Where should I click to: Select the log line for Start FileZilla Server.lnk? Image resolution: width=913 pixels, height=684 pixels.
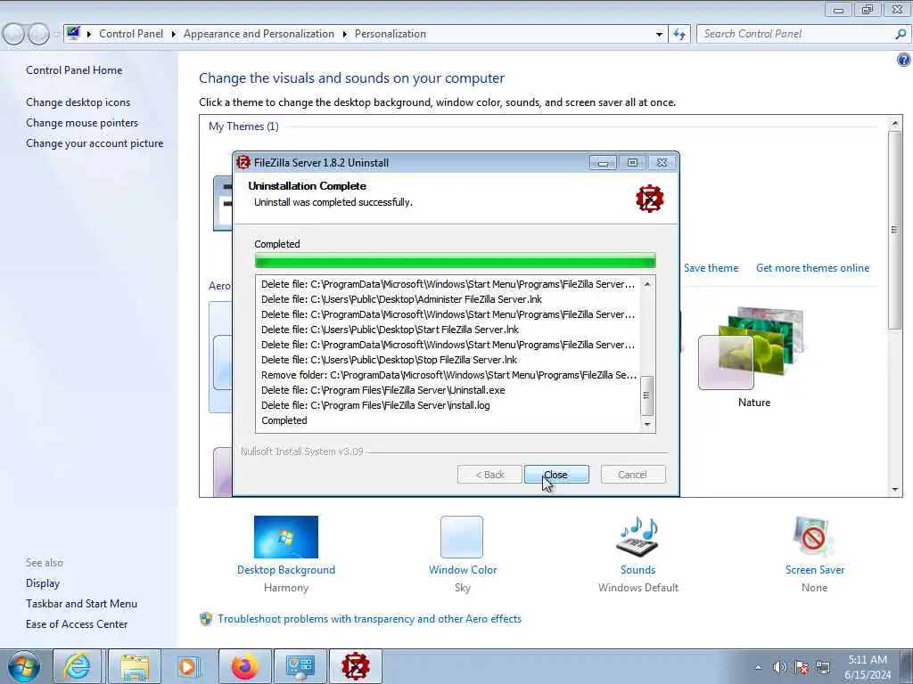click(x=391, y=330)
